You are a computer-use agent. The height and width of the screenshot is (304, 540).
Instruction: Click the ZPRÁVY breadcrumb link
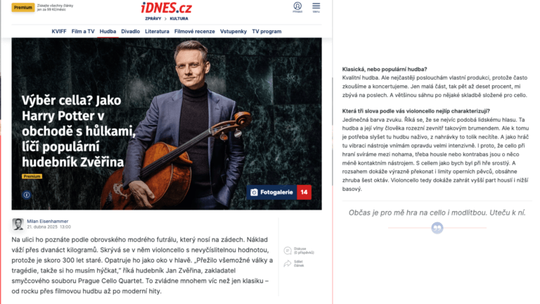click(x=153, y=18)
